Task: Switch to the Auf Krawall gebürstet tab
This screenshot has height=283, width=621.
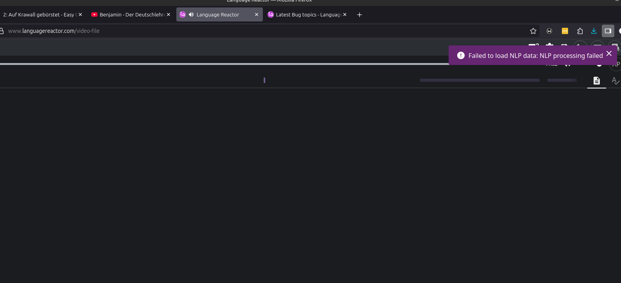Action: point(38,15)
